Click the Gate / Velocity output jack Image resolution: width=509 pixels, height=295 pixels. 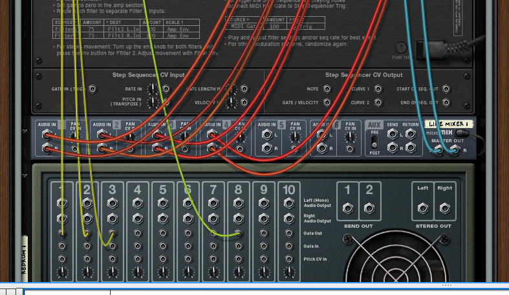click(327, 103)
